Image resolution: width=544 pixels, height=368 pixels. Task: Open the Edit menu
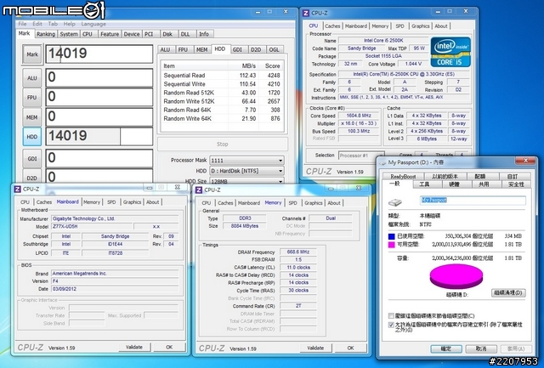[x=37, y=24]
